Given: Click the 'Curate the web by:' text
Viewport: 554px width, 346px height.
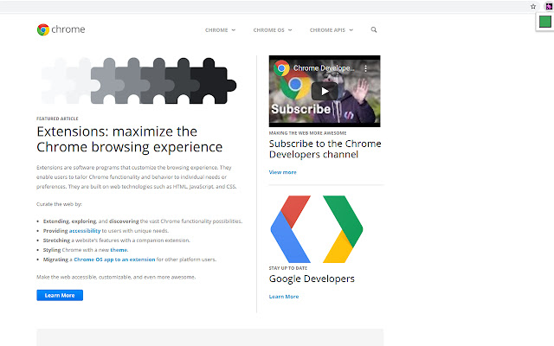Looking at the screenshot, I should [x=59, y=204].
